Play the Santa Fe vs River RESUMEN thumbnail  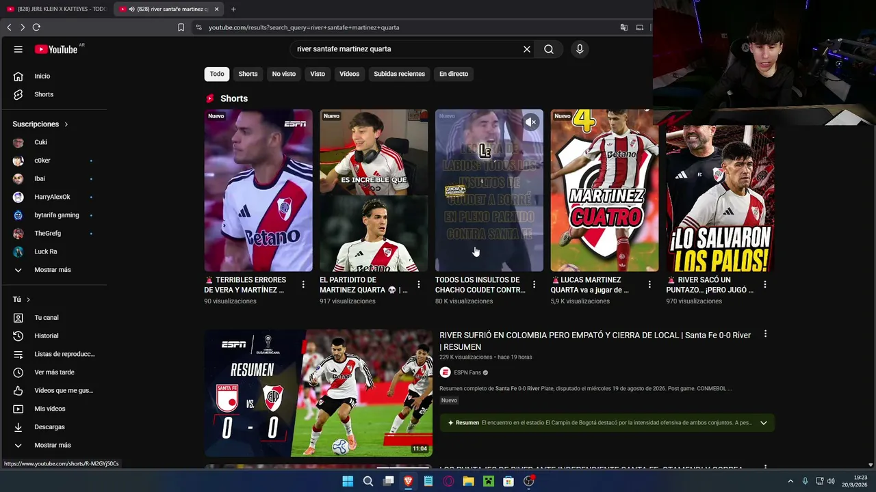(318, 393)
